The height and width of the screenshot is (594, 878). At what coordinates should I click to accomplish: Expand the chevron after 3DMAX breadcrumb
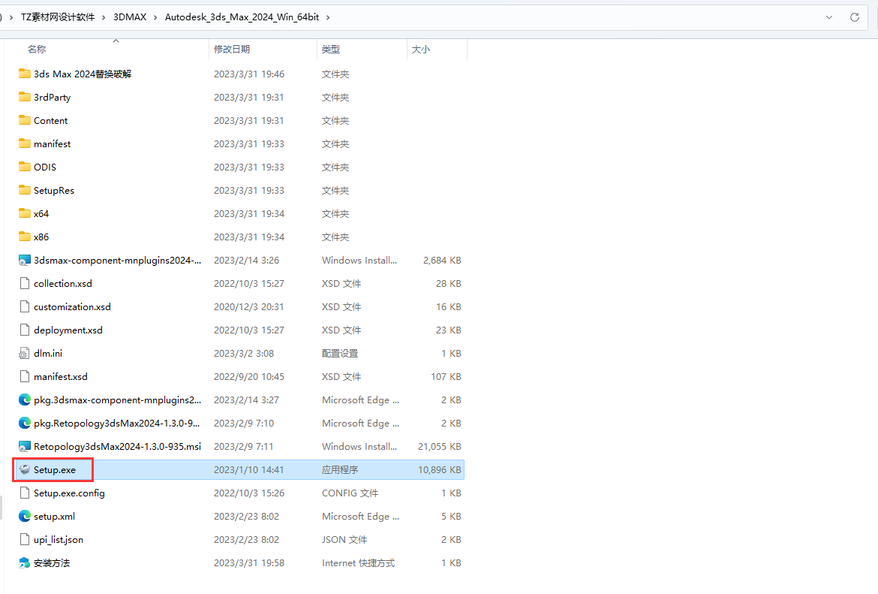(155, 17)
